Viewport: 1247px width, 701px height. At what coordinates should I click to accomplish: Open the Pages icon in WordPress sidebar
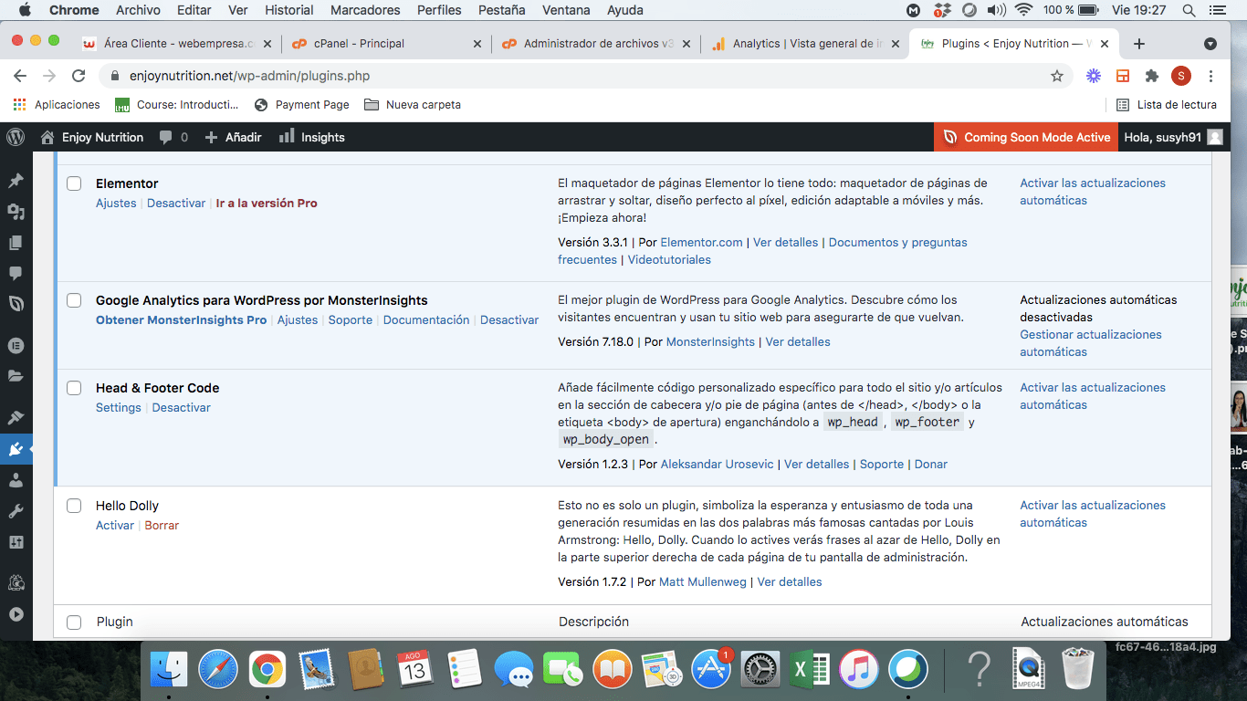(x=16, y=243)
